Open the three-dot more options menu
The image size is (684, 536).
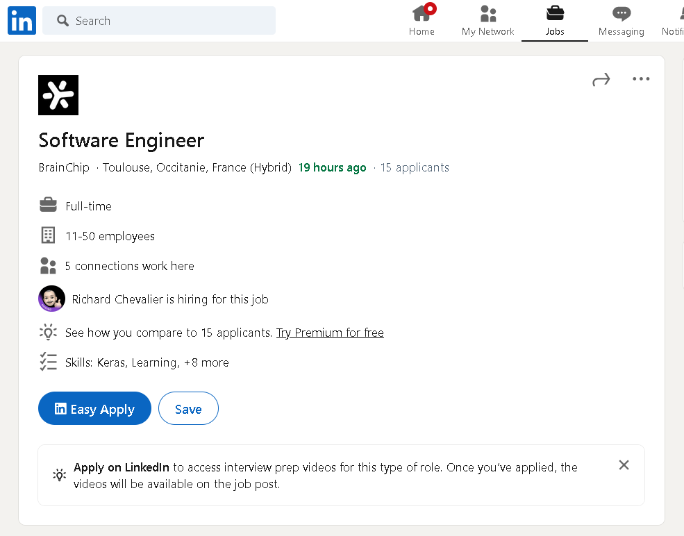point(641,79)
